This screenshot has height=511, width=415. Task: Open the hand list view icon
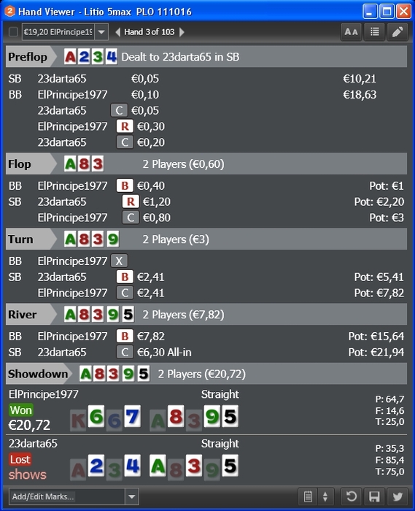[374, 32]
